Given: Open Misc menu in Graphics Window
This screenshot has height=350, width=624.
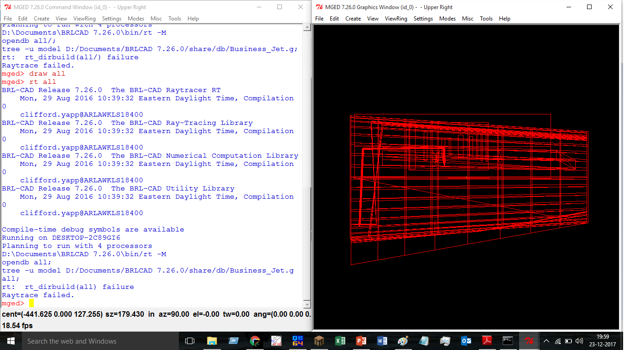Looking at the screenshot, I should tap(468, 19).
